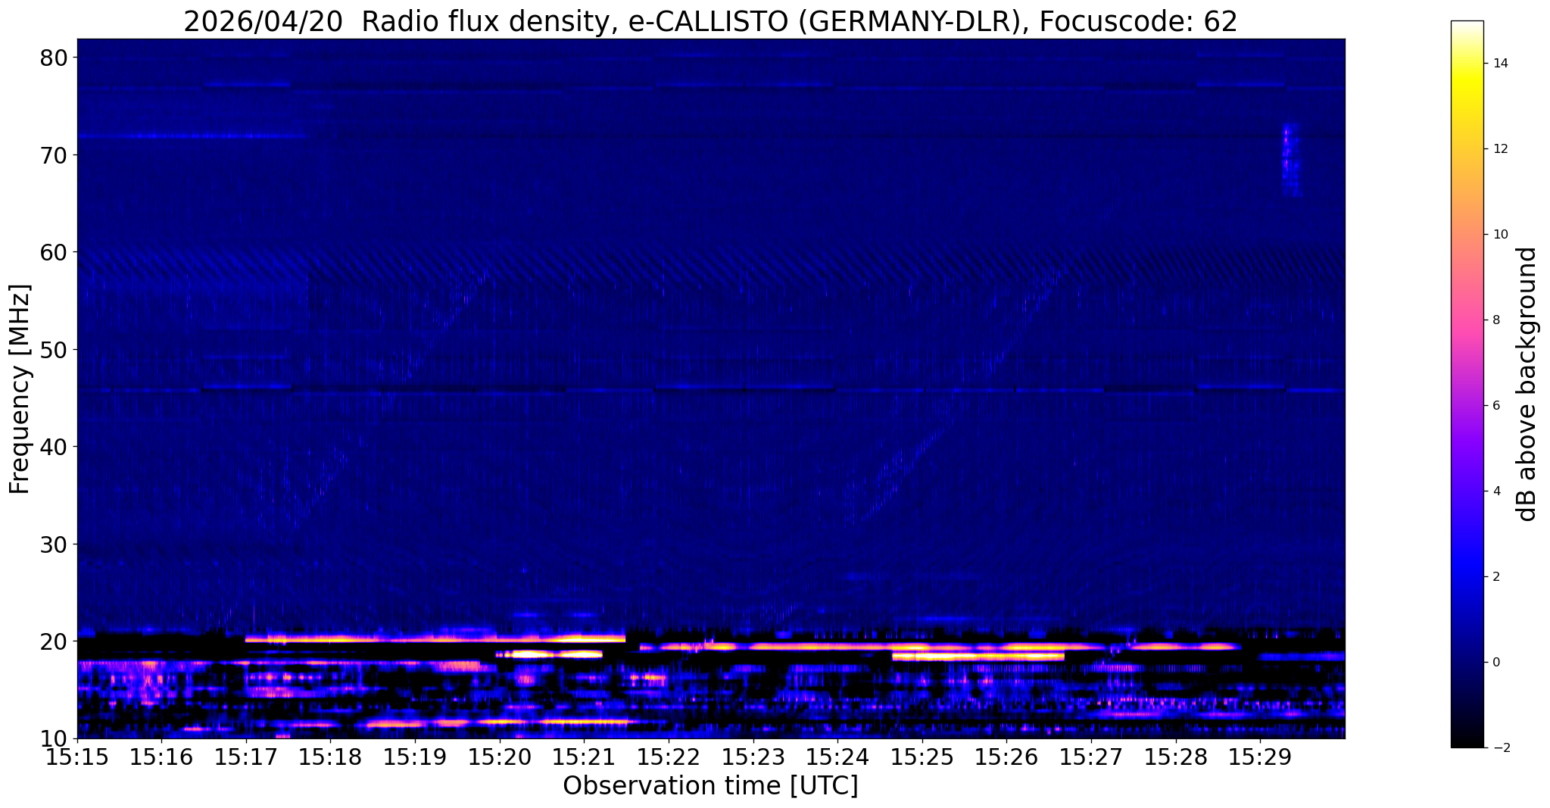1550x808 pixels.
Task: Click the 15:29 time tick label
Action: 1260,757
